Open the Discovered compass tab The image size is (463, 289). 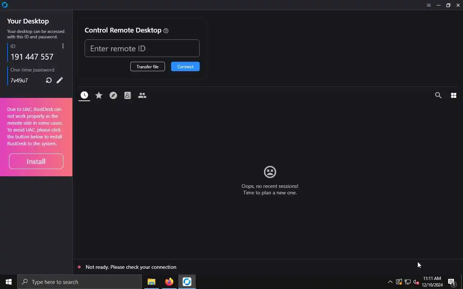(x=113, y=95)
